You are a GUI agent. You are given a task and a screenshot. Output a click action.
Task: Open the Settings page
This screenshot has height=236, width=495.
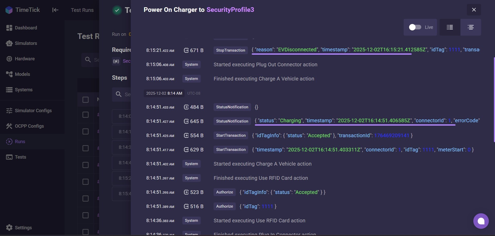[23, 227]
